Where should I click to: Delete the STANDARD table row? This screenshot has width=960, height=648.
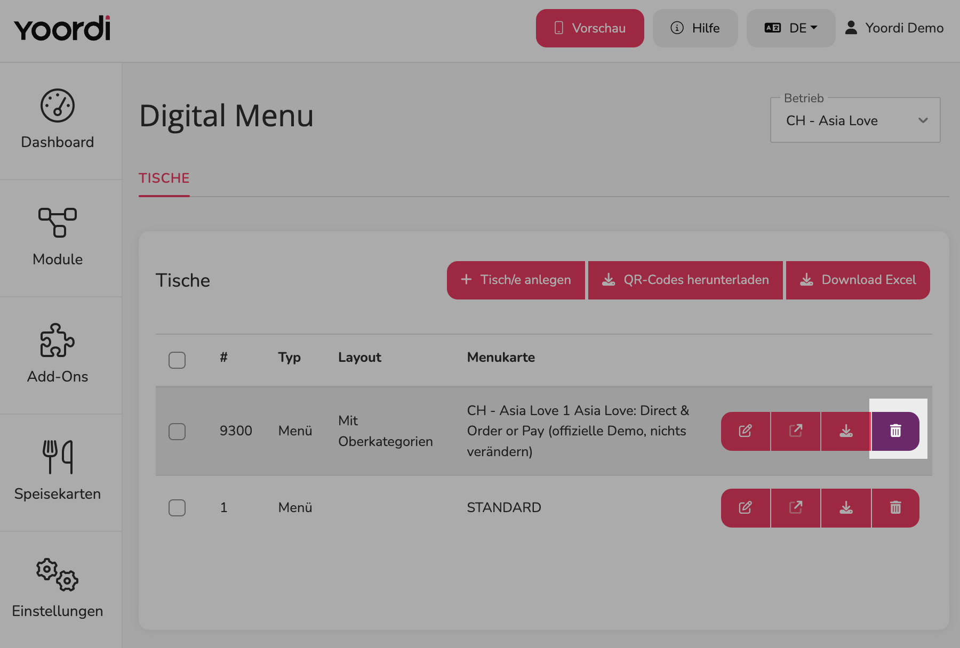point(895,508)
